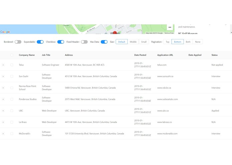The image size is (232, 165).
Task: Check the McDonald's row checkbox
Action: coord(12,134)
